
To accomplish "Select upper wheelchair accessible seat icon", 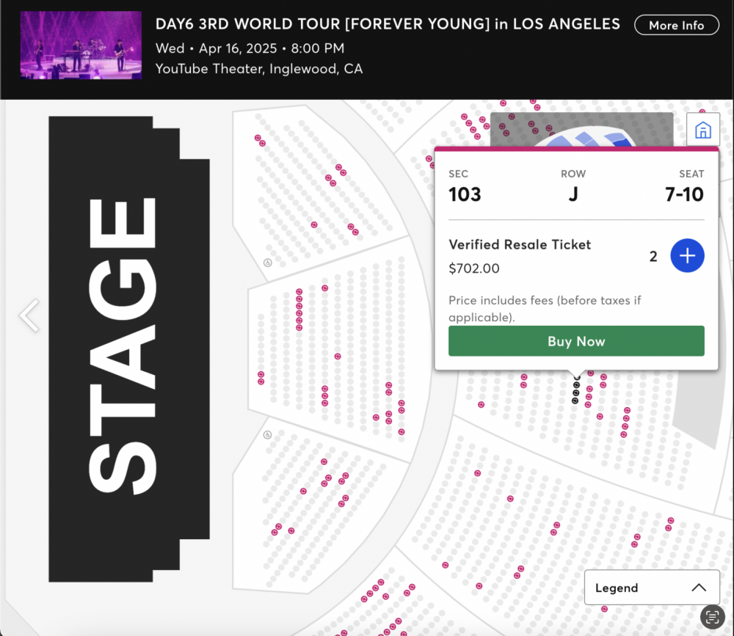I will 268,263.
